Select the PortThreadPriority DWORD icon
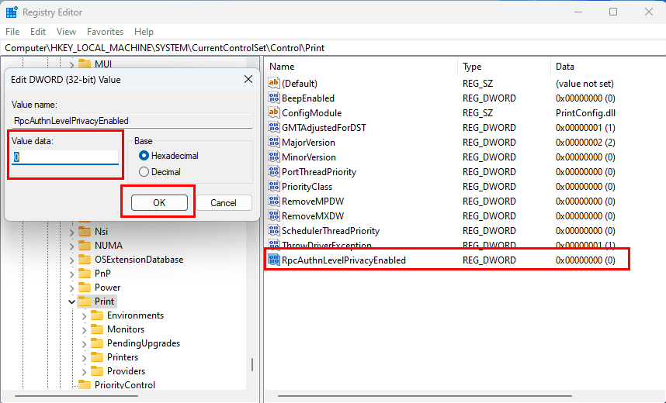666x403 pixels. [x=274, y=172]
